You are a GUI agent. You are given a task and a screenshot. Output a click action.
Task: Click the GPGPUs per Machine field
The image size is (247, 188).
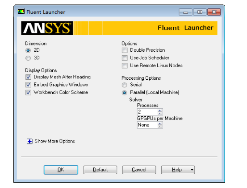coord(147,125)
